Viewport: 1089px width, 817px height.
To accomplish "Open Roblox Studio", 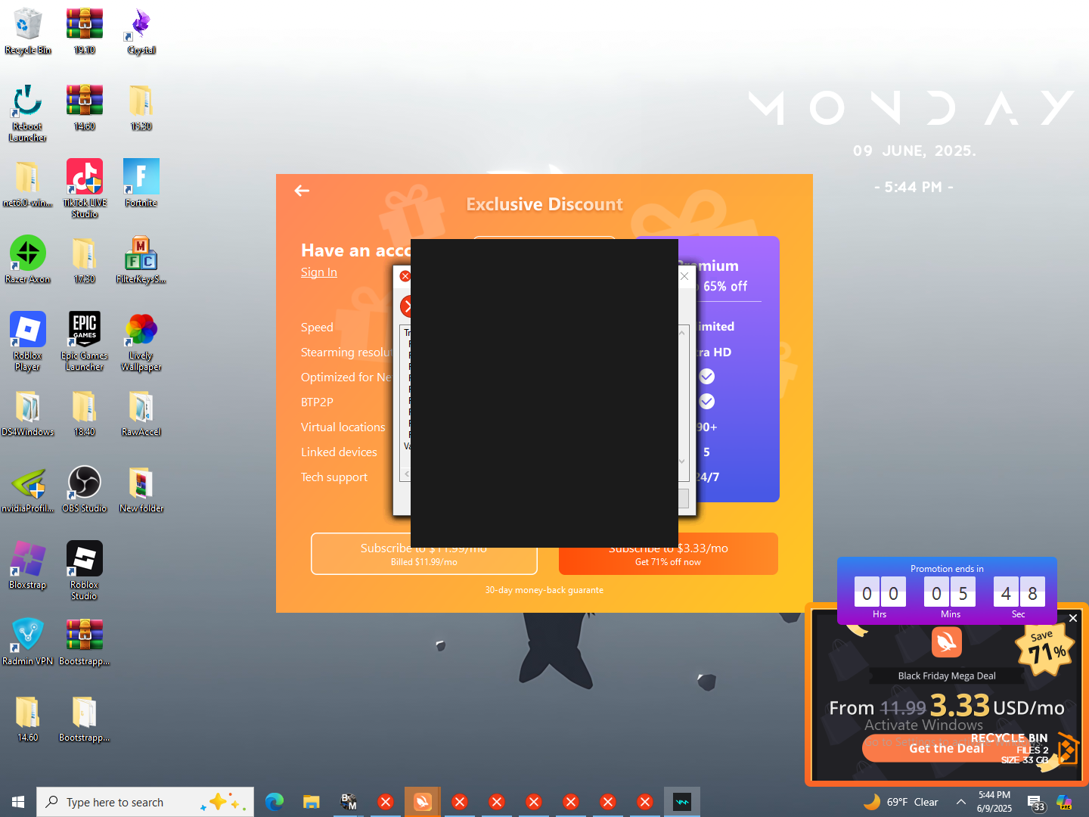I will 85,571.
